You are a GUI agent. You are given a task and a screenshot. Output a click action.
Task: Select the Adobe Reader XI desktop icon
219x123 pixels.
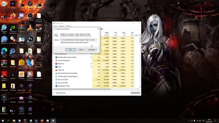pos(4,76)
